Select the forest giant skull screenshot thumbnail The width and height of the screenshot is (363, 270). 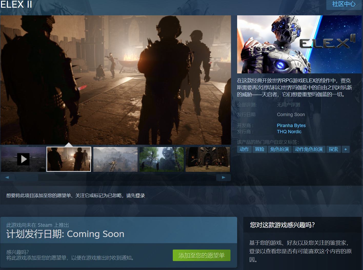click(162, 159)
